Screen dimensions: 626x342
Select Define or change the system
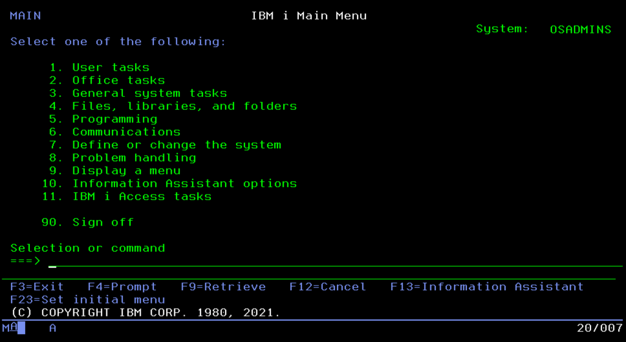click(177, 145)
